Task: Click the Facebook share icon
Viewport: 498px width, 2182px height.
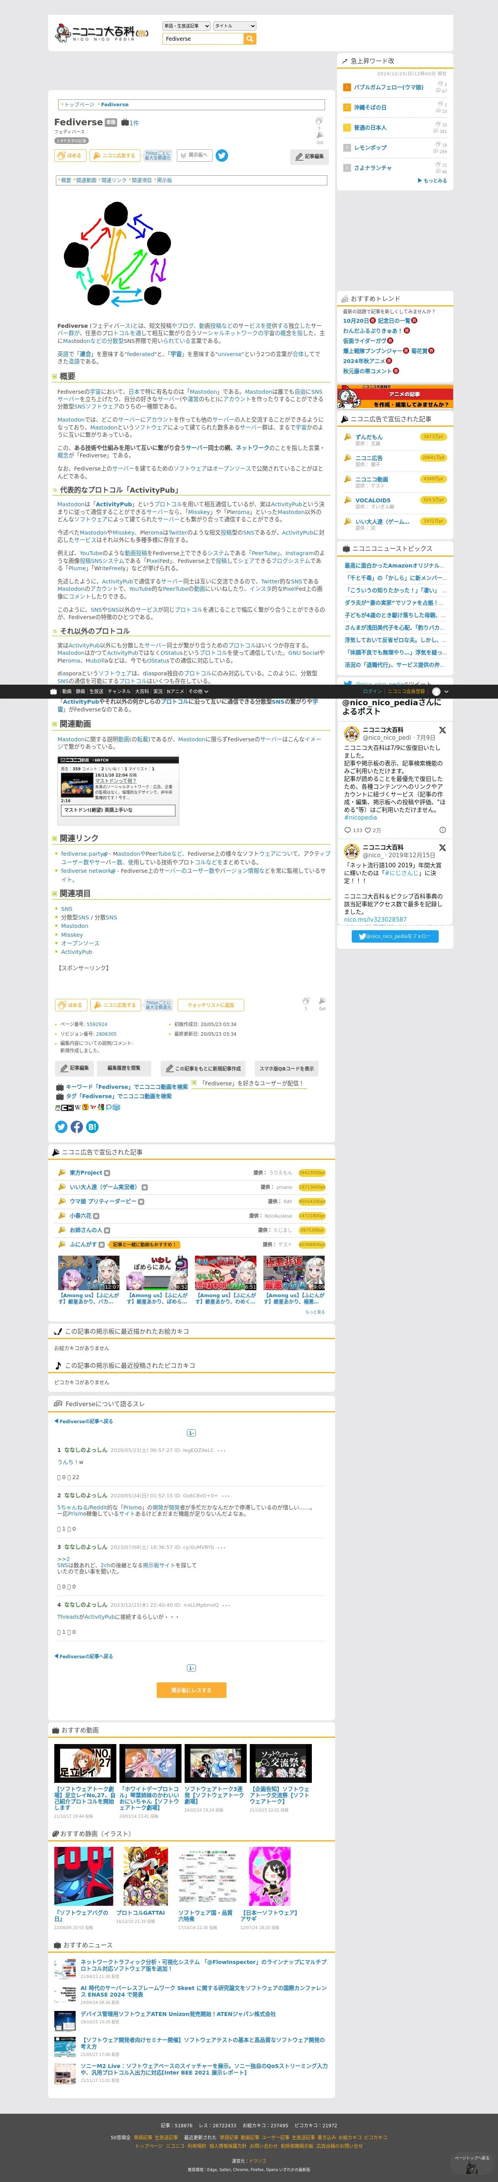Action: click(76, 1126)
